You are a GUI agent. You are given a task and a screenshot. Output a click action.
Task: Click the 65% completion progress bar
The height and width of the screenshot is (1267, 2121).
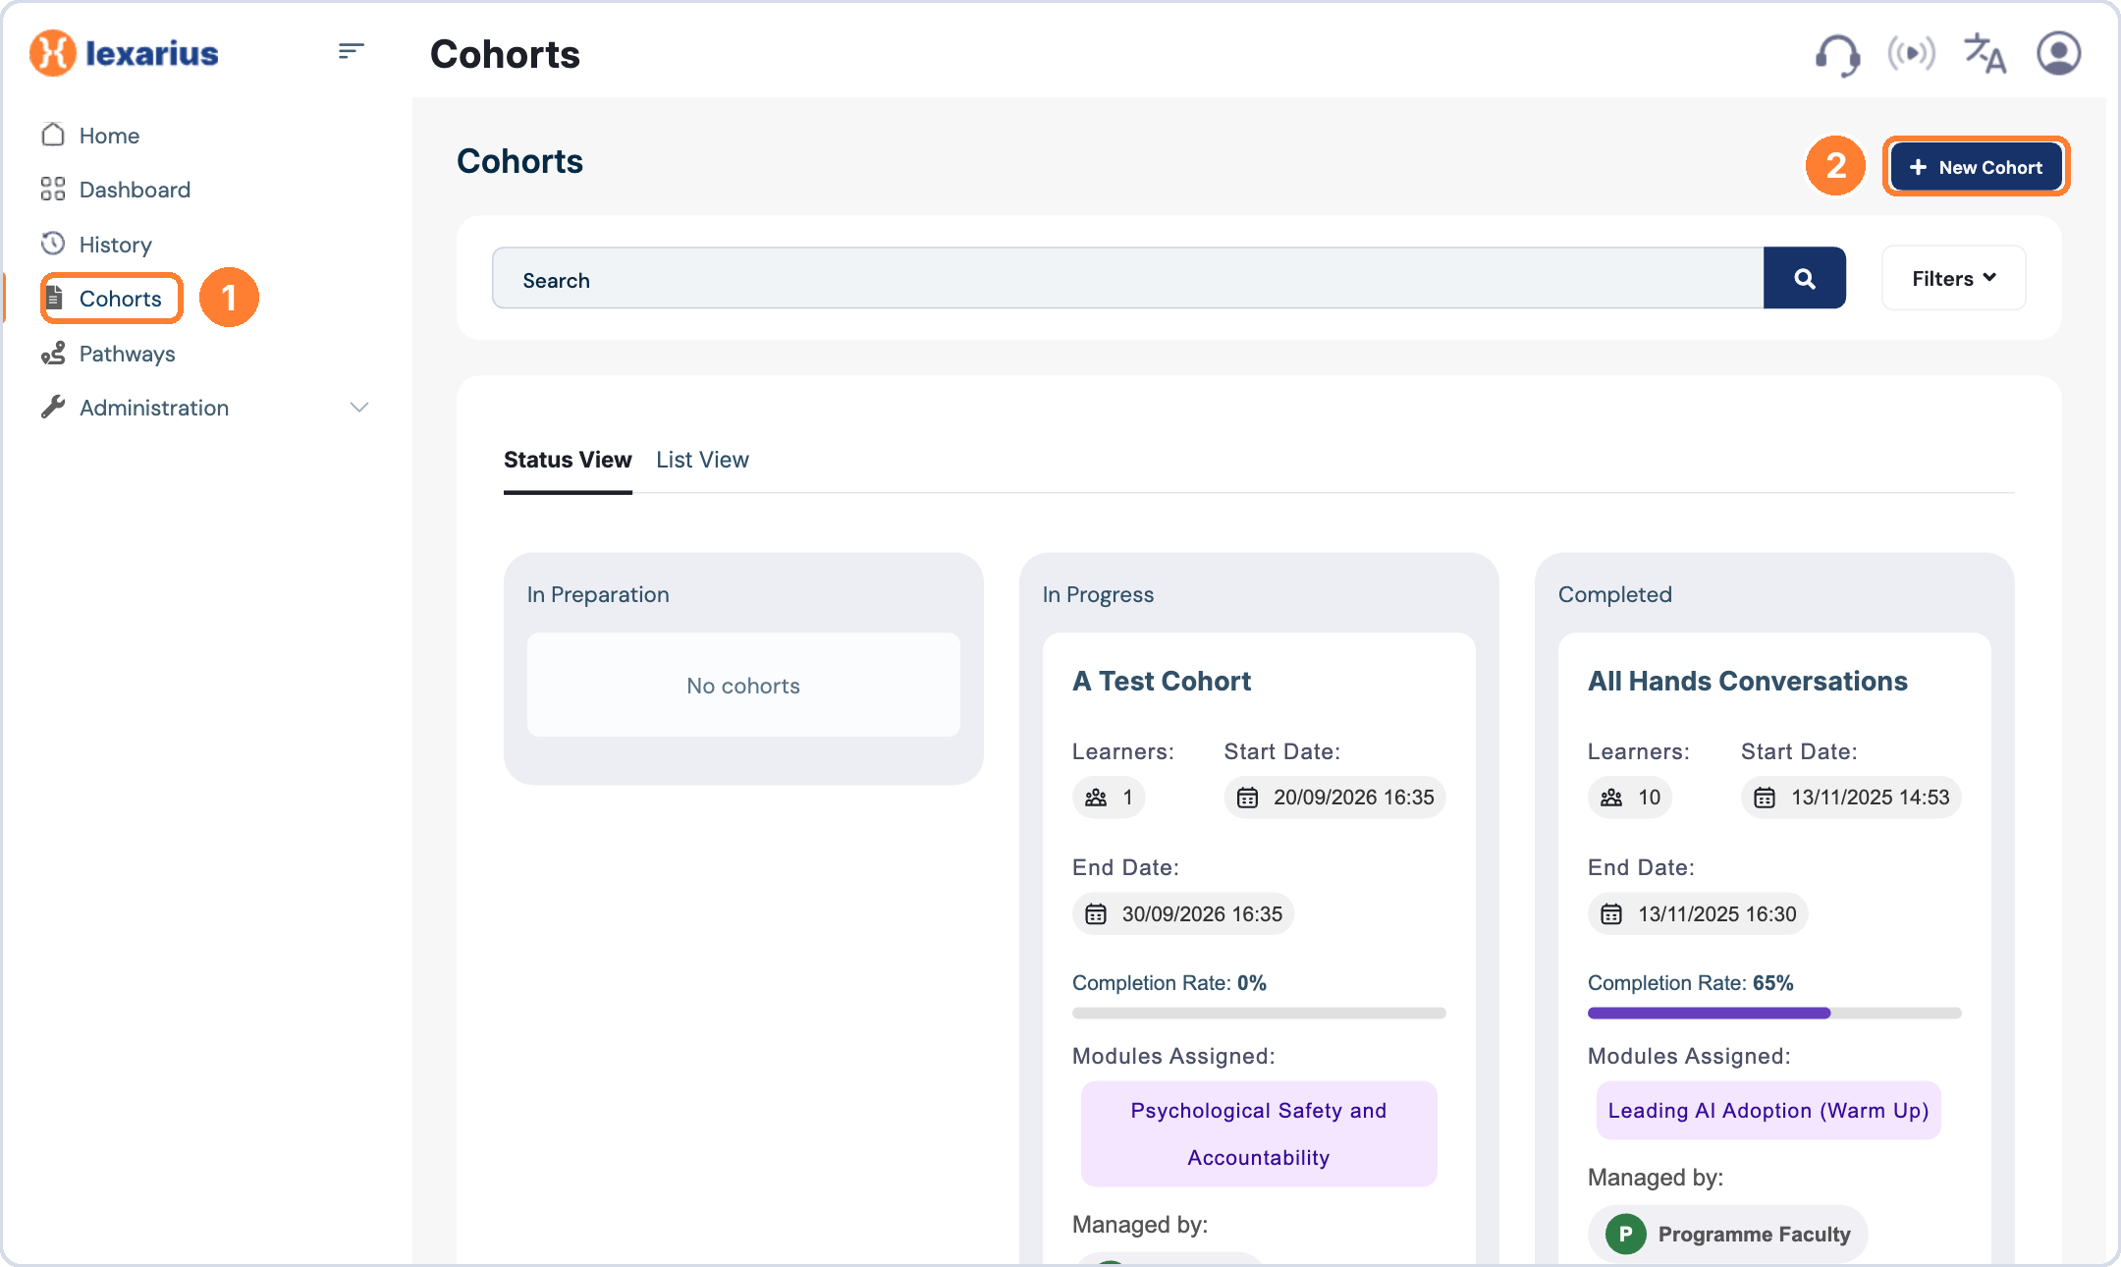(1774, 1013)
